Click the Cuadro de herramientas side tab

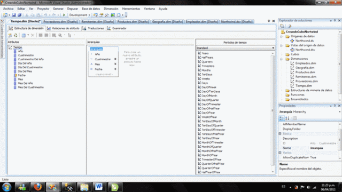(2, 39)
